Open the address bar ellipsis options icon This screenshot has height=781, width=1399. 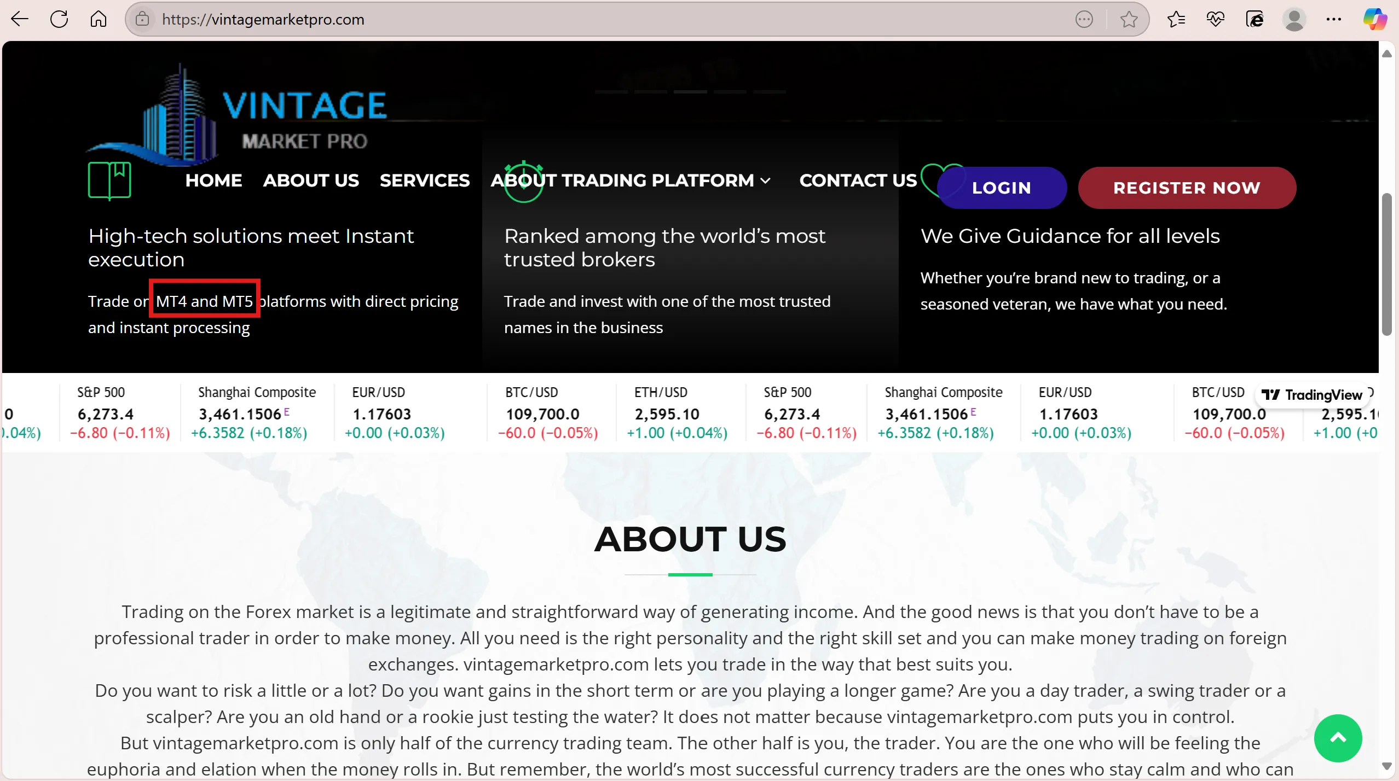tap(1084, 20)
